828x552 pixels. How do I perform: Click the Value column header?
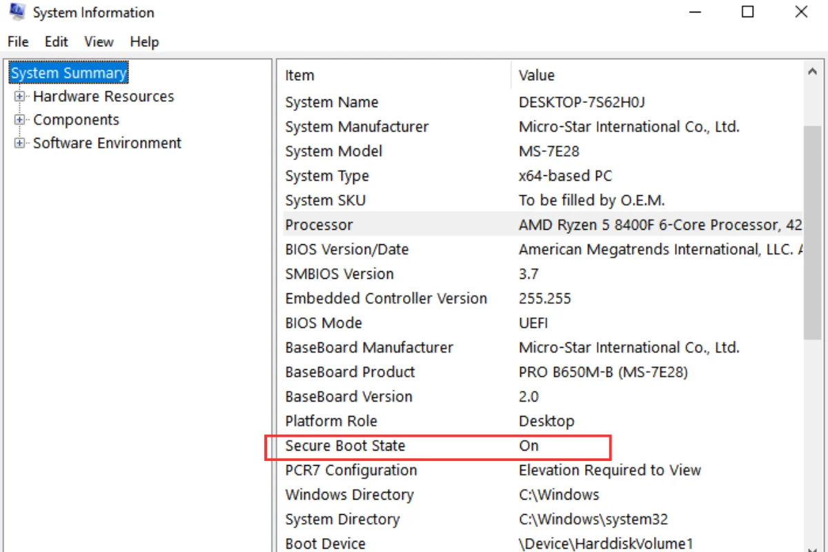pyautogui.click(x=658, y=75)
